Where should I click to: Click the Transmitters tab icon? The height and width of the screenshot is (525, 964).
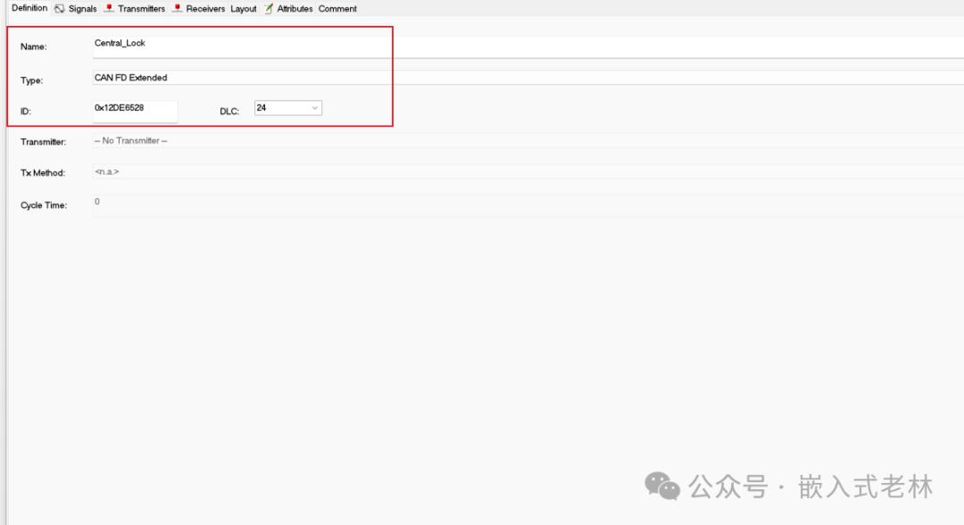tap(109, 8)
